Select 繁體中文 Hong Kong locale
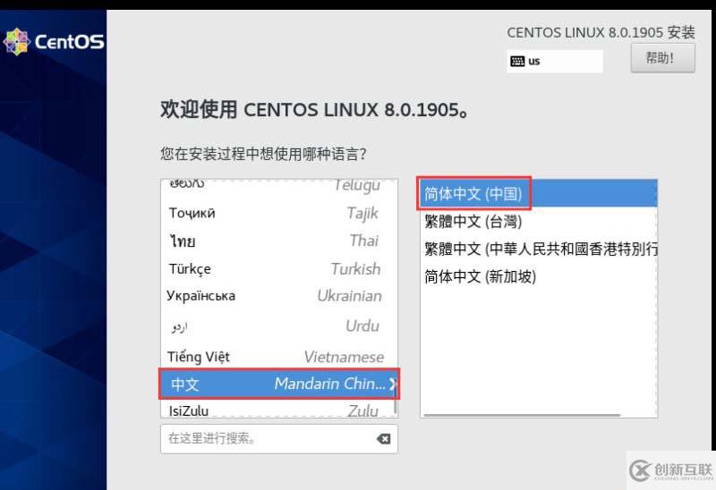This screenshot has width=716, height=490. pyautogui.click(x=537, y=249)
